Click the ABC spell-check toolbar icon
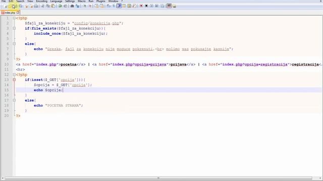 169,6
